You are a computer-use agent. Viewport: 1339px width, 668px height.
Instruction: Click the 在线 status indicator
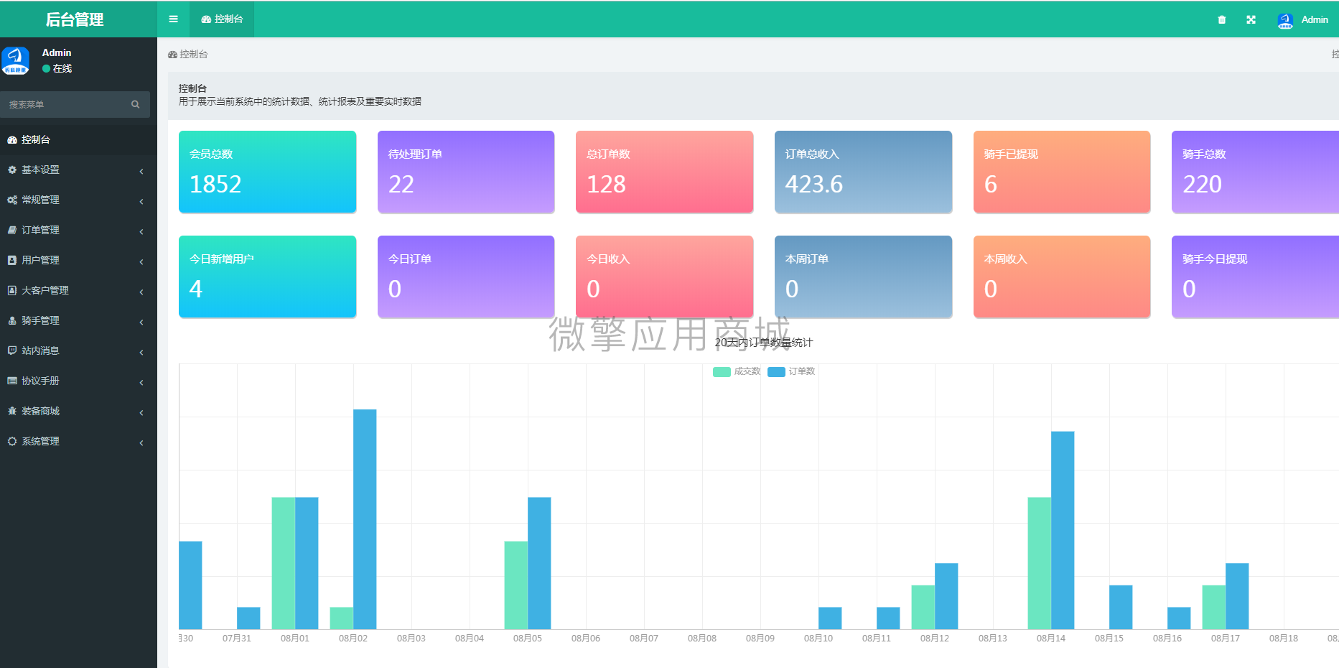click(x=57, y=68)
